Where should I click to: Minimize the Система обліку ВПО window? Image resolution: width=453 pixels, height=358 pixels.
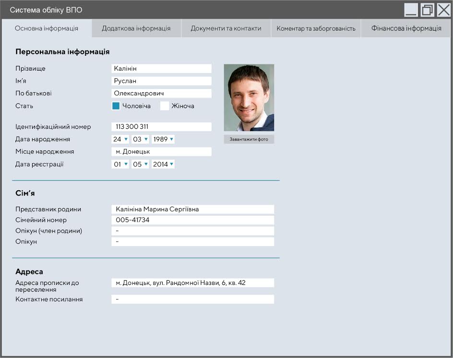point(411,10)
